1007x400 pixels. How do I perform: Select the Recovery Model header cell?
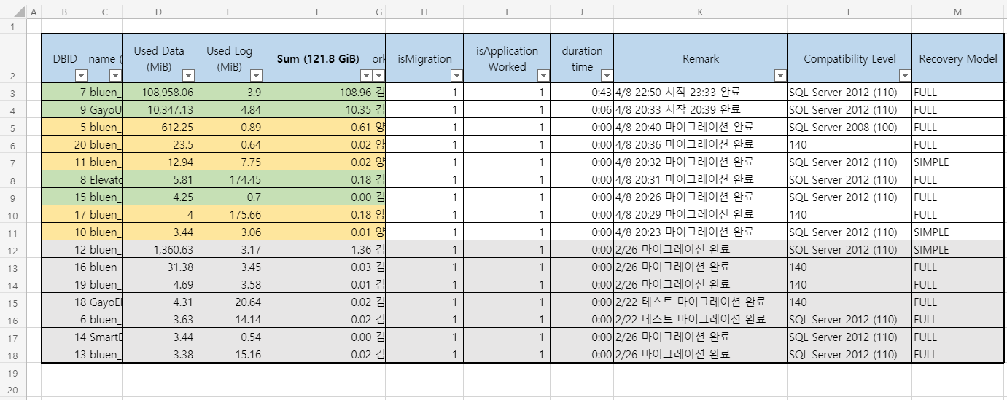(958, 59)
